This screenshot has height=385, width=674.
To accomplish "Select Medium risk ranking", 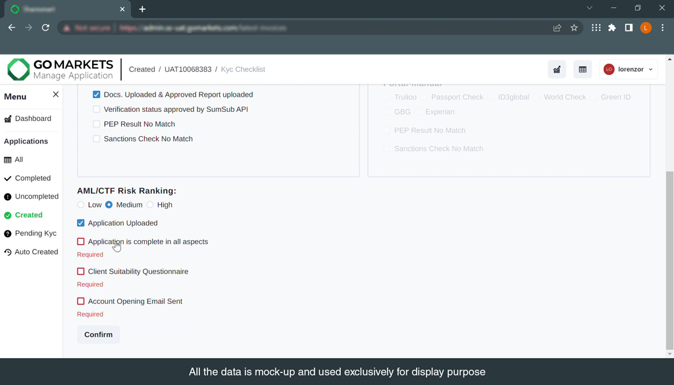I will [x=109, y=205].
